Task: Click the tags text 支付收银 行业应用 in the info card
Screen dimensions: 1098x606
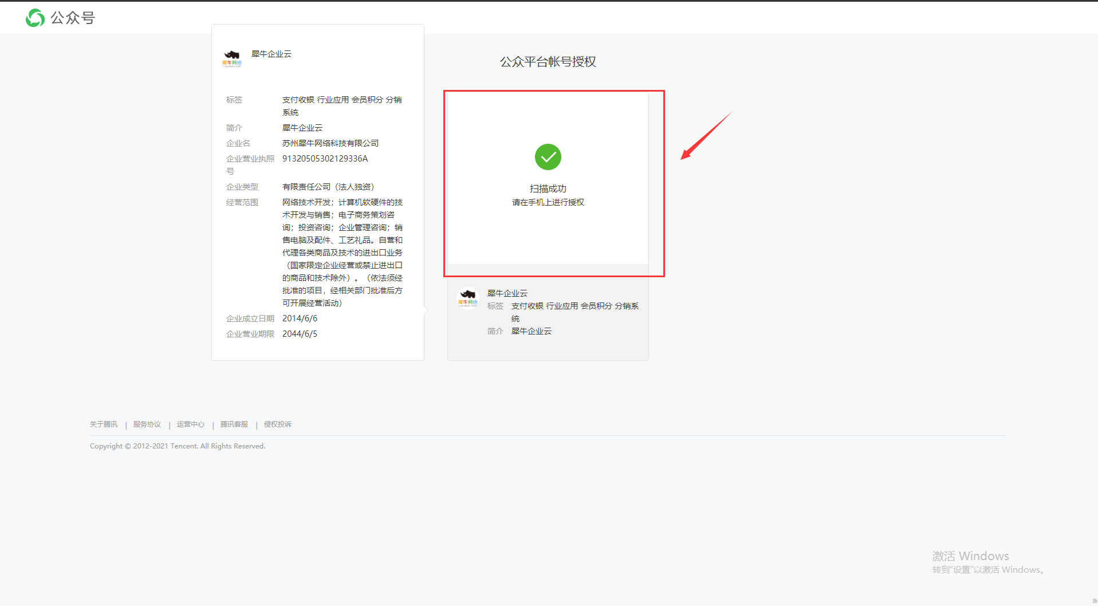Action: [x=342, y=106]
